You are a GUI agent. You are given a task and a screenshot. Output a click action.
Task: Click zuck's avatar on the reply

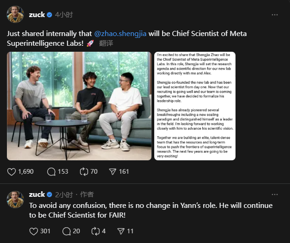15,199
